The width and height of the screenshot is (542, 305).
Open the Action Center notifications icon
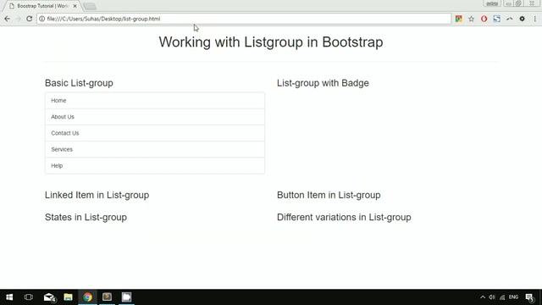[x=529, y=297]
